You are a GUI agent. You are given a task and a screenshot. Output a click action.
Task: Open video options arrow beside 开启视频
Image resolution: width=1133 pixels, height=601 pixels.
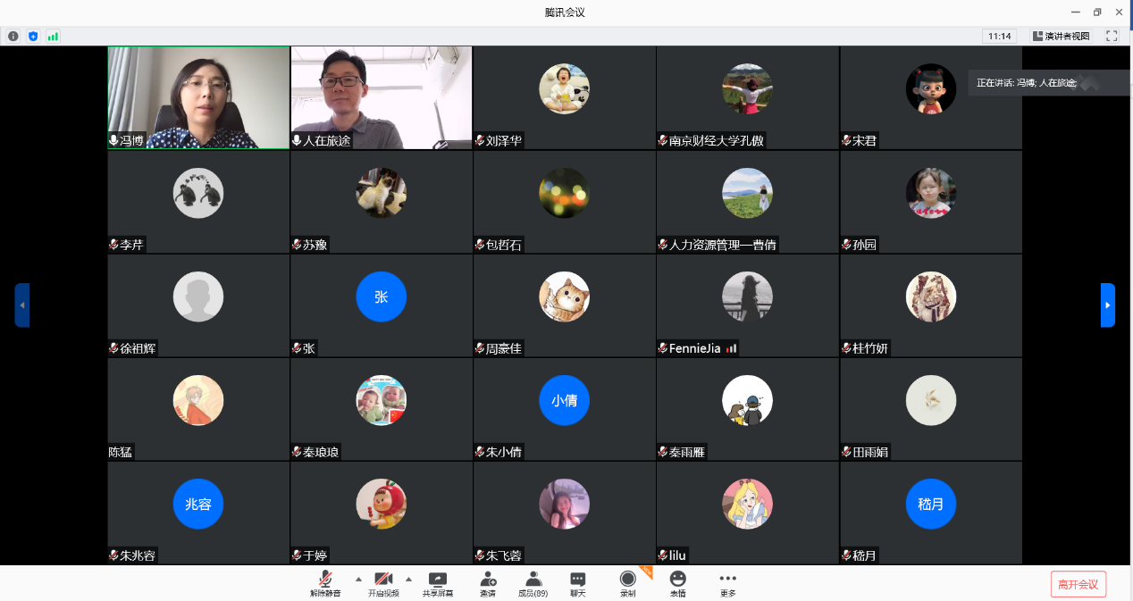click(x=409, y=579)
